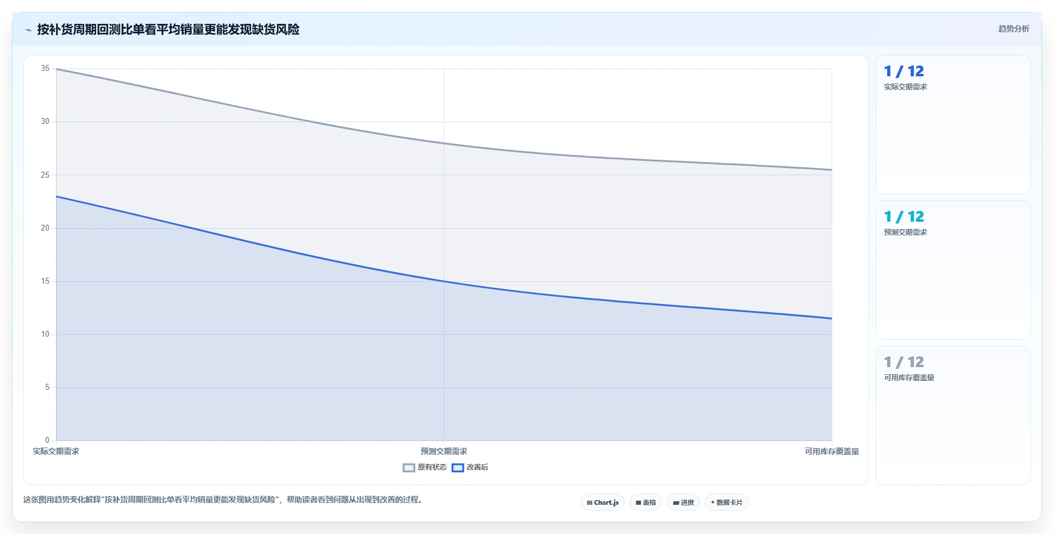1054x534 pixels.
Task: Toggle the 改善后 legend series
Action: pos(470,467)
